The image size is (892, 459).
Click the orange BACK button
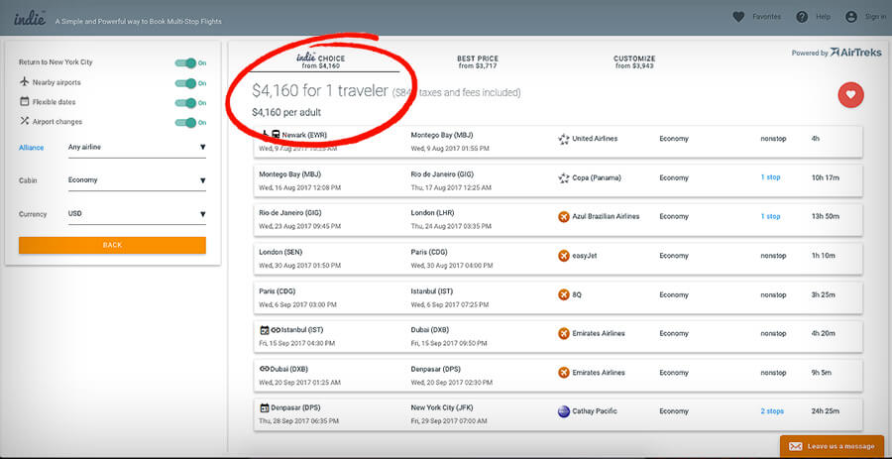point(112,245)
